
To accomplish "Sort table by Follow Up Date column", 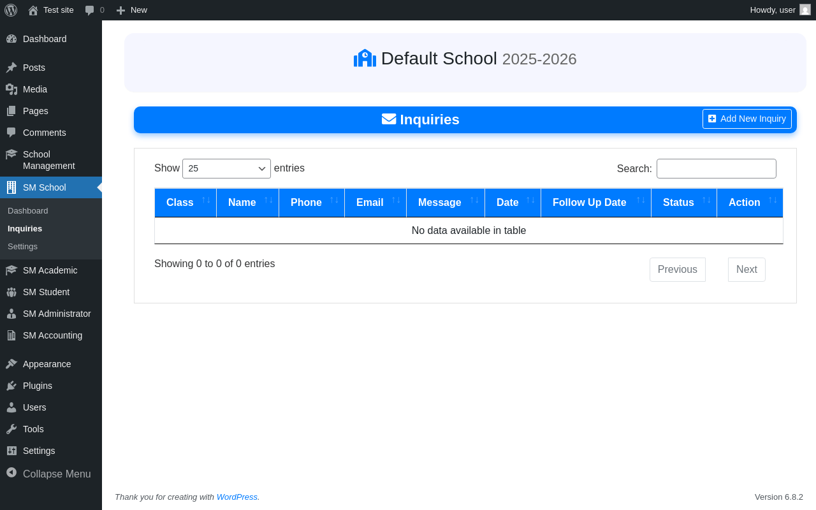I will 596,203.
